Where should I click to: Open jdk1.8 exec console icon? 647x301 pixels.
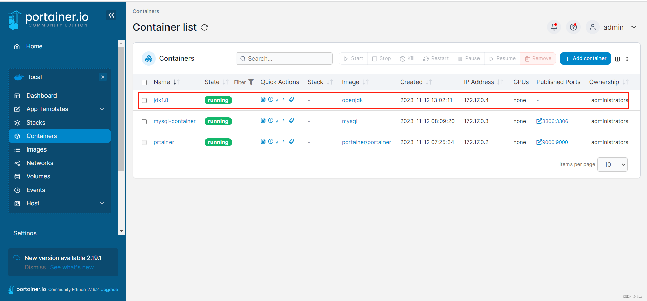click(285, 99)
